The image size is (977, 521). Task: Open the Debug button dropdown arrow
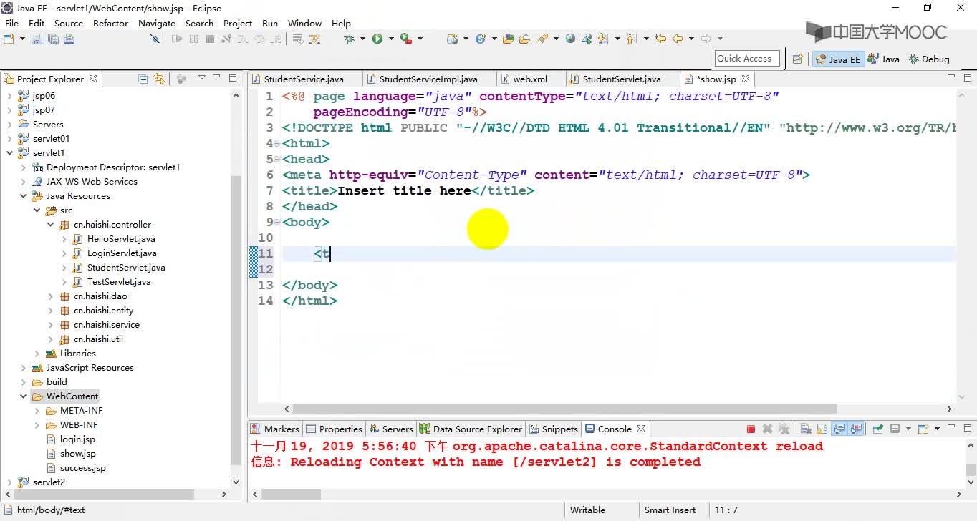click(362, 39)
